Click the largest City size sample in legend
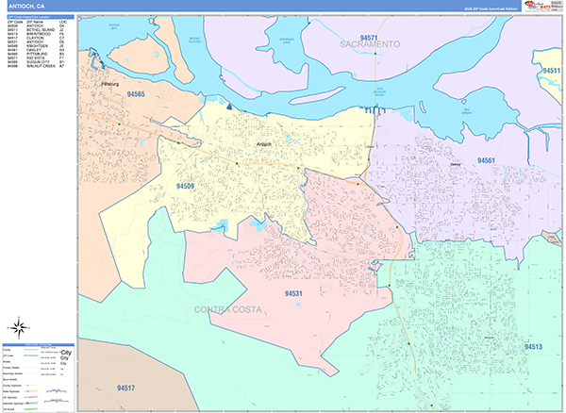The width and height of the screenshot is (566, 413). pyautogui.click(x=66, y=353)
